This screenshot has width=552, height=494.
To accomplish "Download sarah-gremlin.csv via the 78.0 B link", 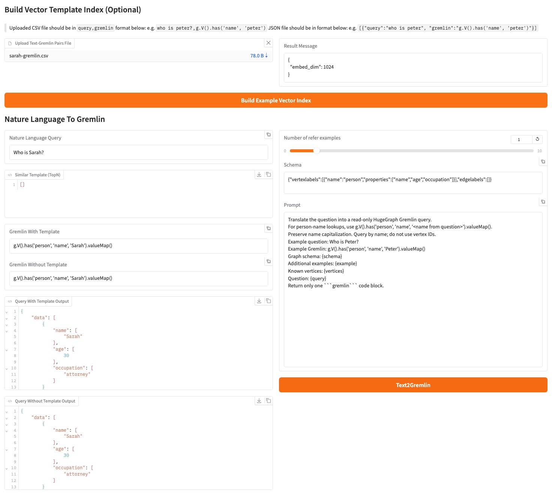I will [259, 56].
